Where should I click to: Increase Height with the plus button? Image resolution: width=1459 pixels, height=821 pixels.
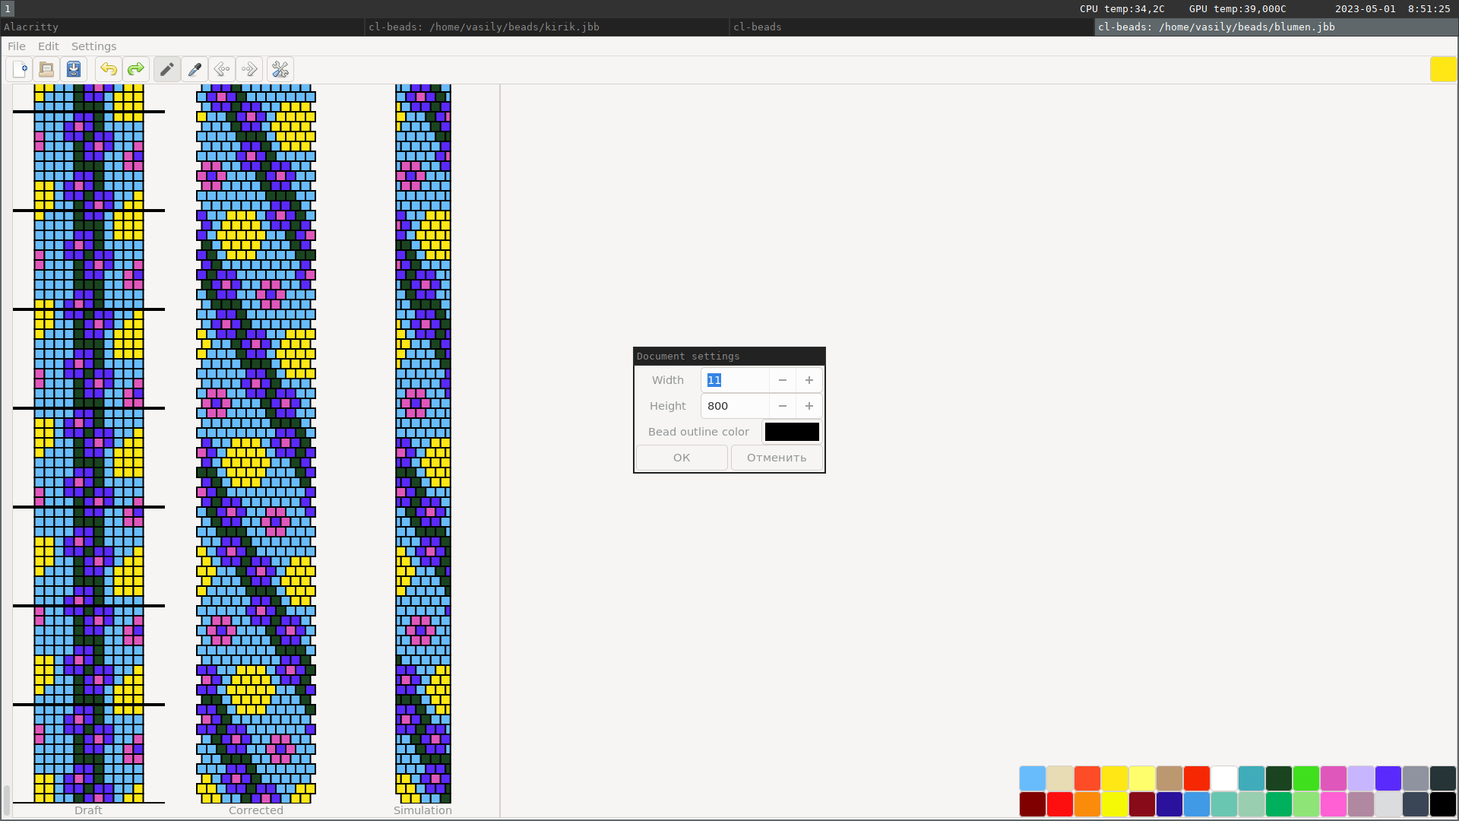(809, 406)
